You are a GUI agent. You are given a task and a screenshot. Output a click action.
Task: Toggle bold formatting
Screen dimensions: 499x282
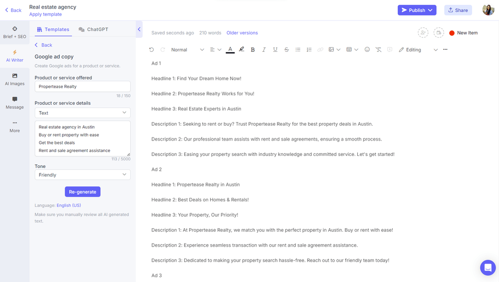(x=252, y=50)
